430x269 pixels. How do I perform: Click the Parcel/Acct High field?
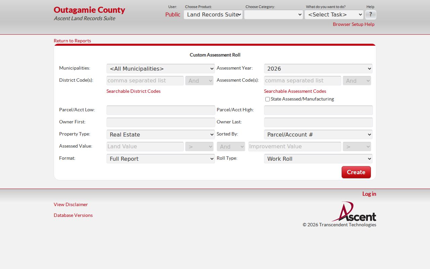[318, 110]
